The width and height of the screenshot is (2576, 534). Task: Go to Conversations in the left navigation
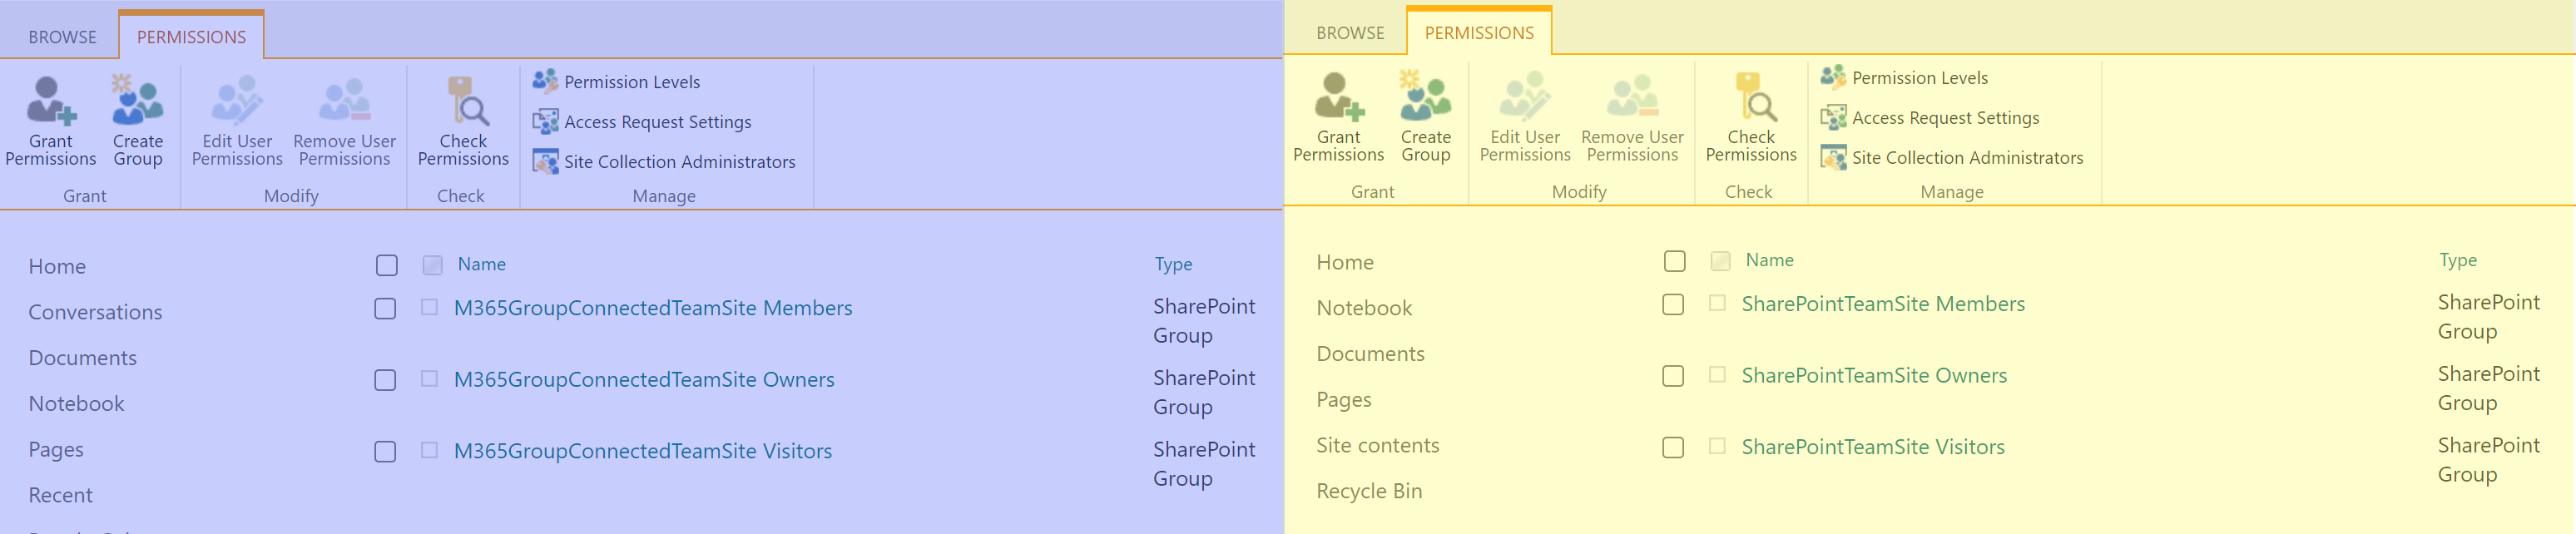click(x=95, y=312)
